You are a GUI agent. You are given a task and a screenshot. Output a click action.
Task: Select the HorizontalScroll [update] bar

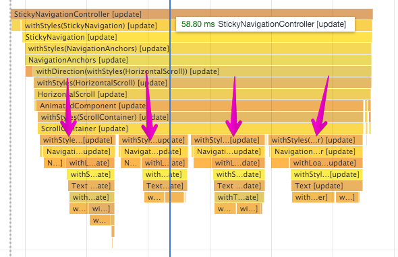pyautogui.click(x=203, y=94)
